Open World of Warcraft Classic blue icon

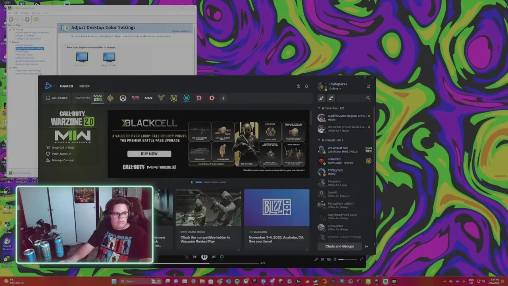click(187, 98)
